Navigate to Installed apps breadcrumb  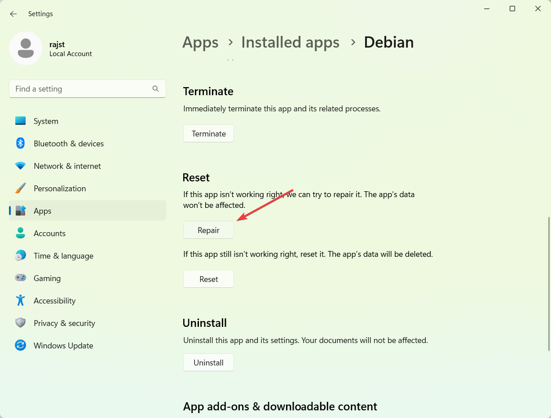pyautogui.click(x=290, y=42)
